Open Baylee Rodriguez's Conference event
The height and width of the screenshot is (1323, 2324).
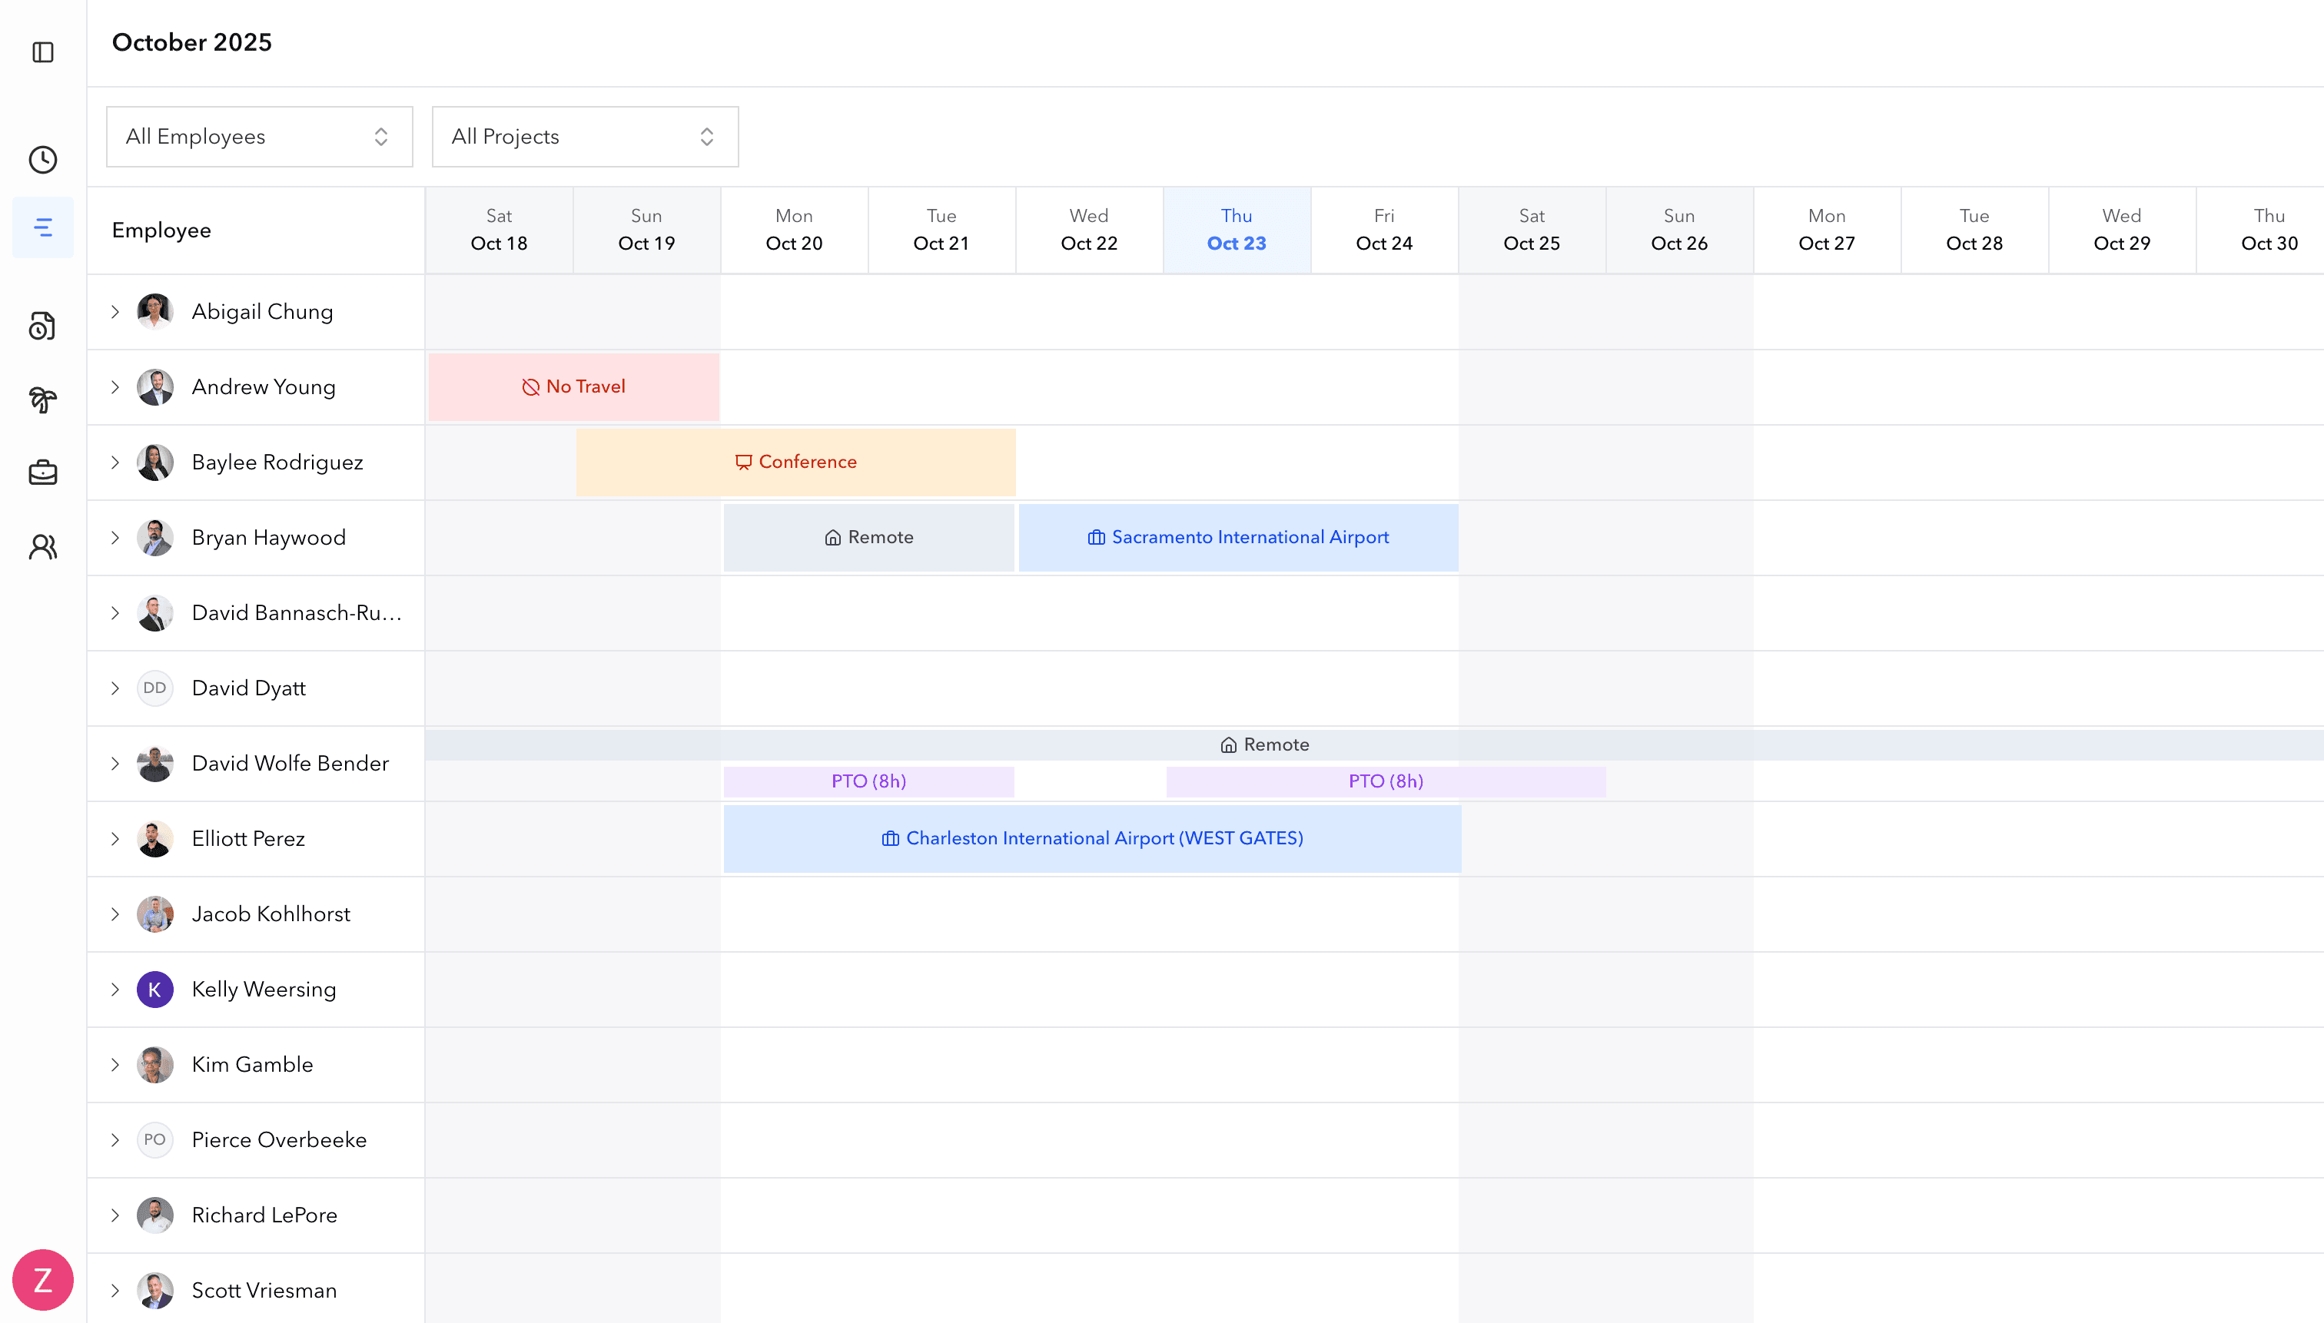[x=795, y=462]
